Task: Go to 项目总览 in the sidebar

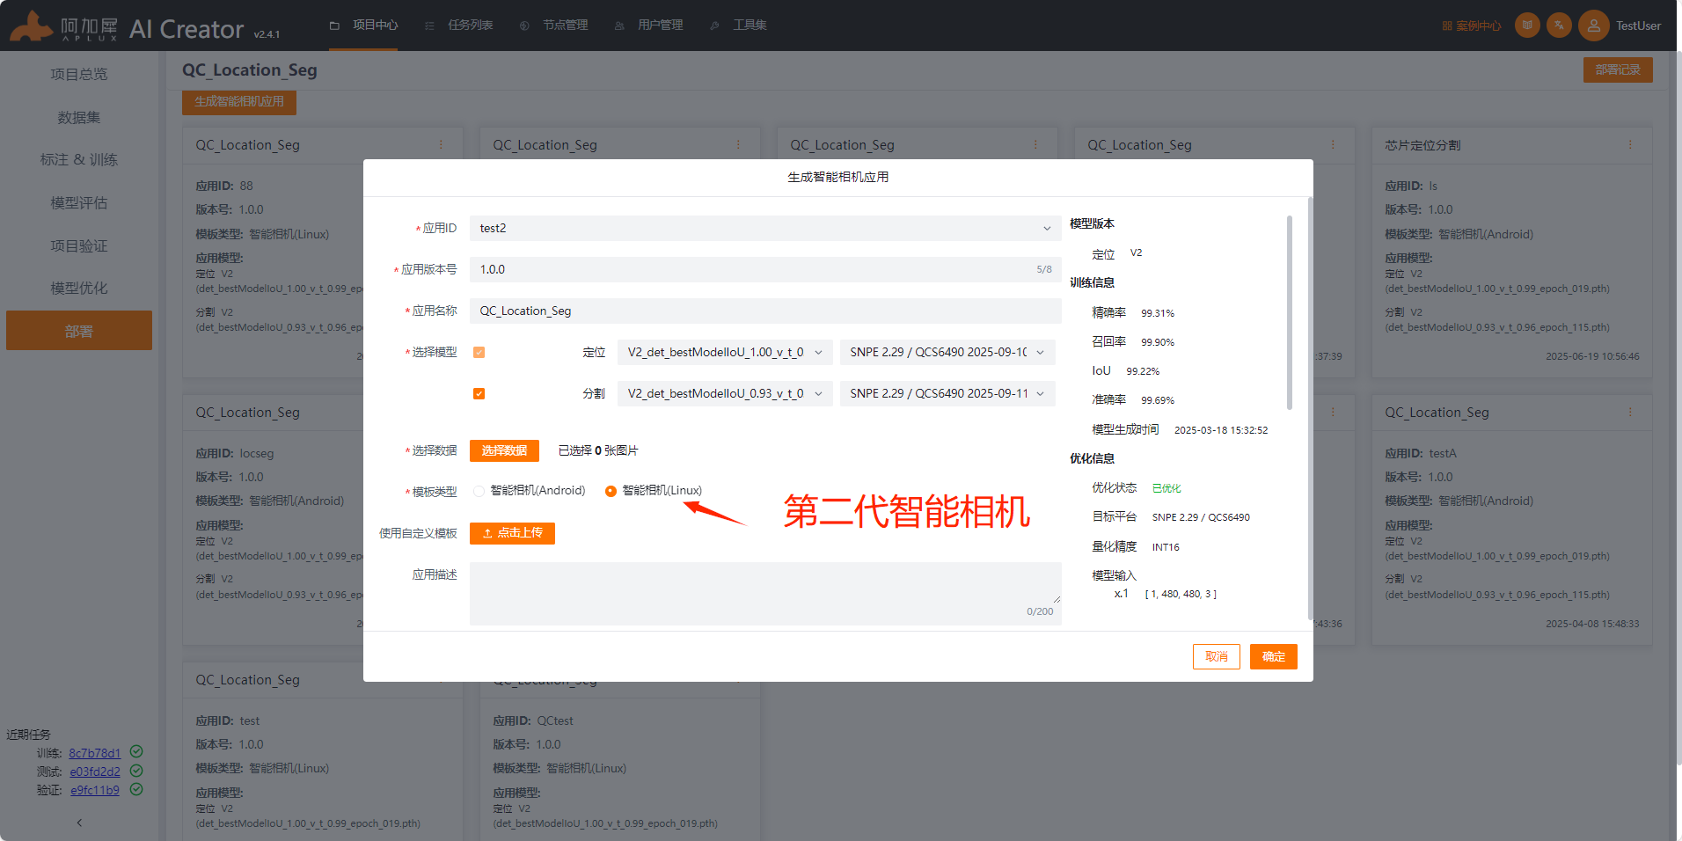Action: pos(79,74)
